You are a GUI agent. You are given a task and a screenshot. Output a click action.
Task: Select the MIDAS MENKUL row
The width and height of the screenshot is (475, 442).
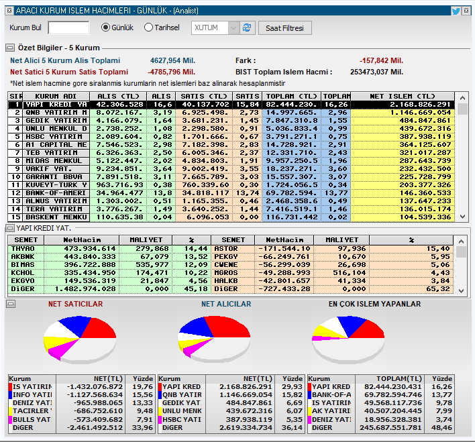tap(231, 160)
